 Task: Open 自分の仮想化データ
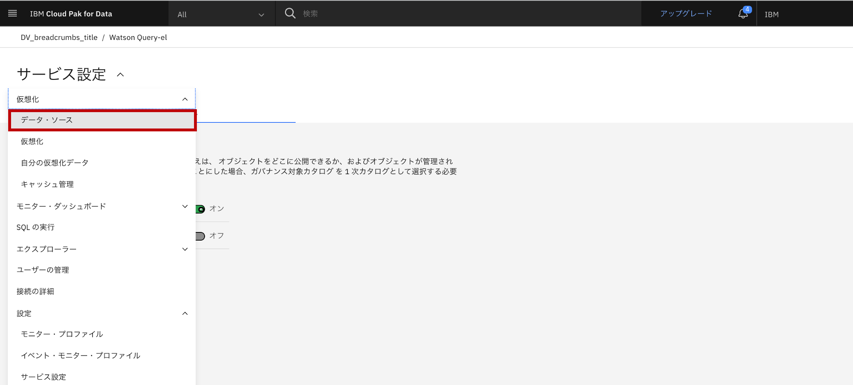tap(102, 163)
